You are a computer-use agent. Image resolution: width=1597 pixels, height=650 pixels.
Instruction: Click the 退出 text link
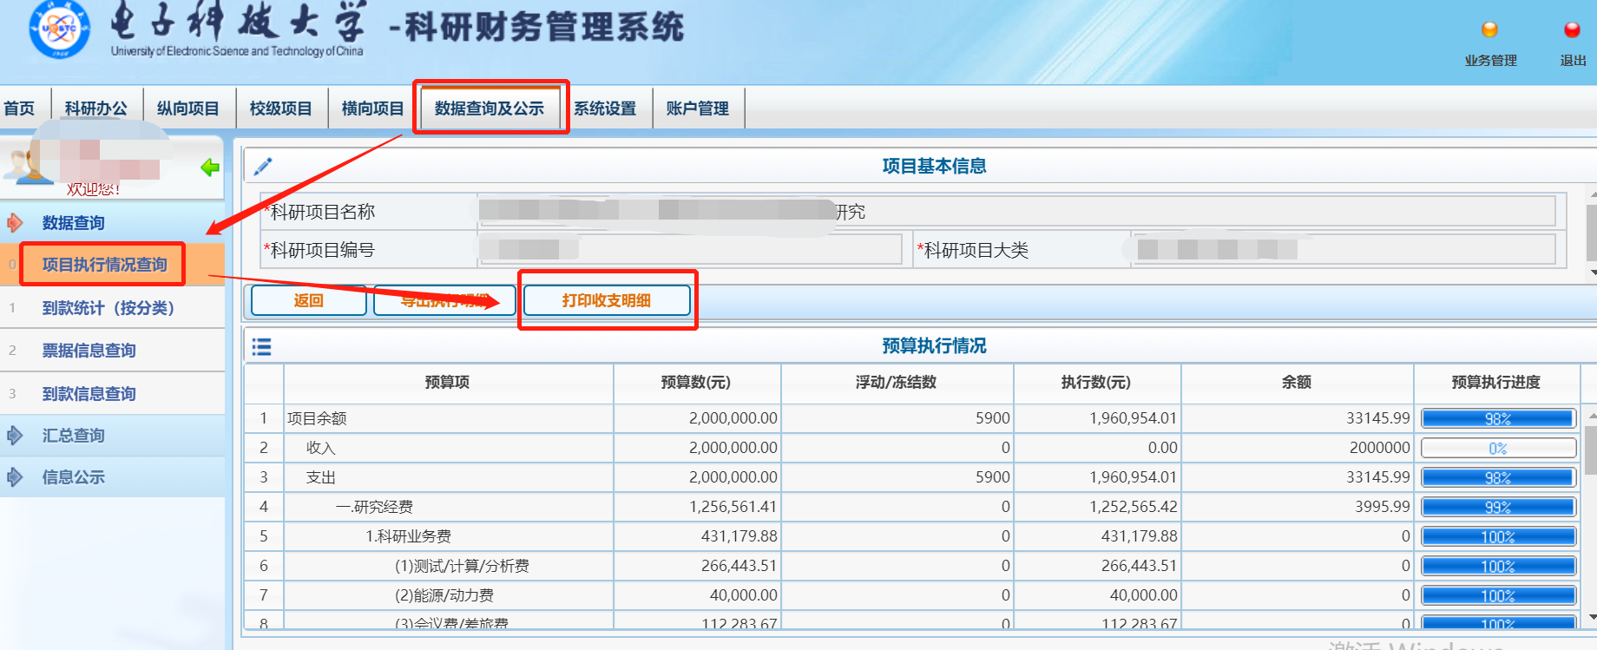pos(1573,61)
